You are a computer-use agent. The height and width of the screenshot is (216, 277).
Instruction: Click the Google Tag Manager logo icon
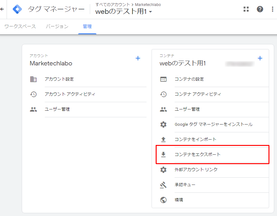(17, 9)
